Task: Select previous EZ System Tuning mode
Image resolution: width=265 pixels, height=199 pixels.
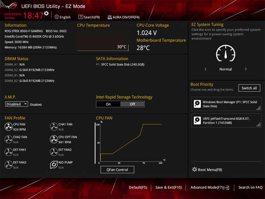Action: pyautogui.click(x=205, y=69)
